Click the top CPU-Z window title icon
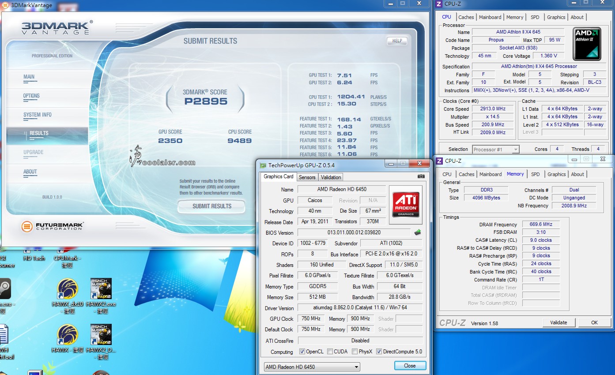The width and height of the screenshot is (615, 375). point(438,4)
